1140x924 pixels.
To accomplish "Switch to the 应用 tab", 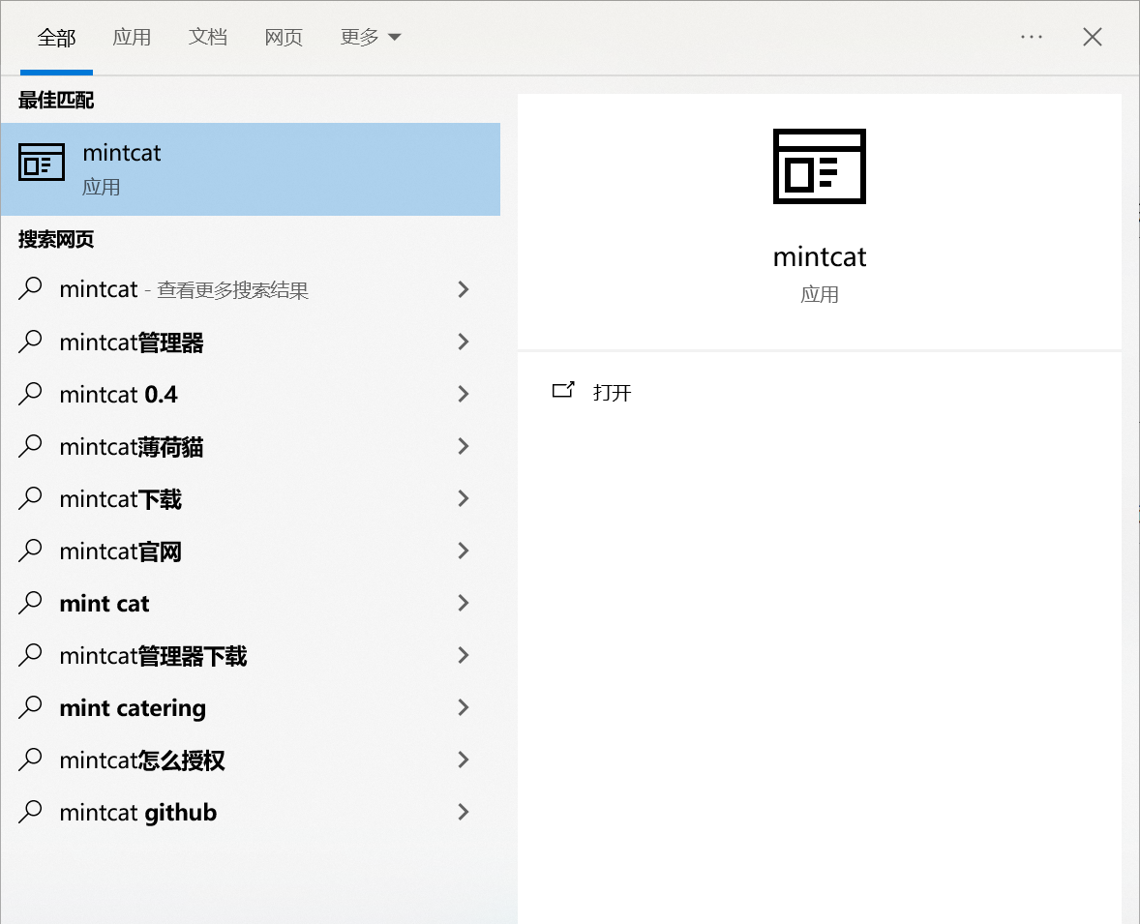I will (132, 37).
